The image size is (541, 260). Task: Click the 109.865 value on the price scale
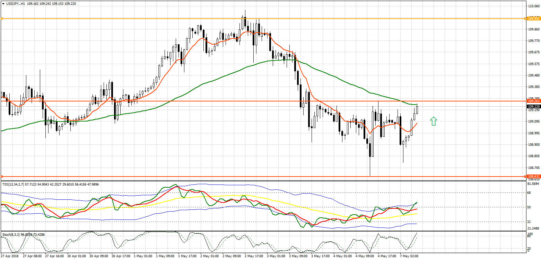533,30
